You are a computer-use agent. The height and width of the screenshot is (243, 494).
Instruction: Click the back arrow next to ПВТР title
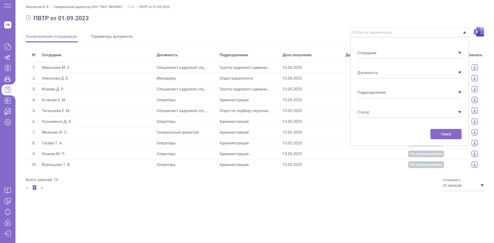[28, 18]
